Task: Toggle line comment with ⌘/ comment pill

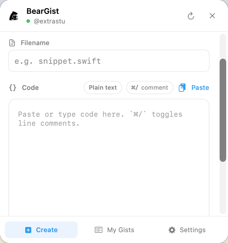Action: coord(150,88)
